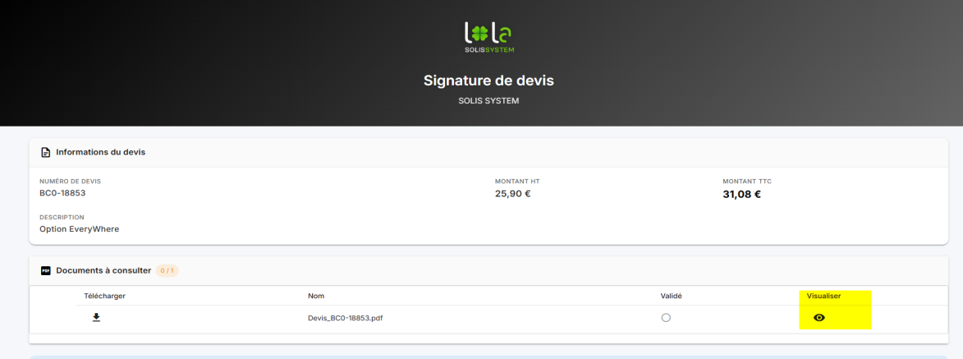Toggle the Validé circle for the quote document
Screen dimensions: 963x359
click(666, 318)
